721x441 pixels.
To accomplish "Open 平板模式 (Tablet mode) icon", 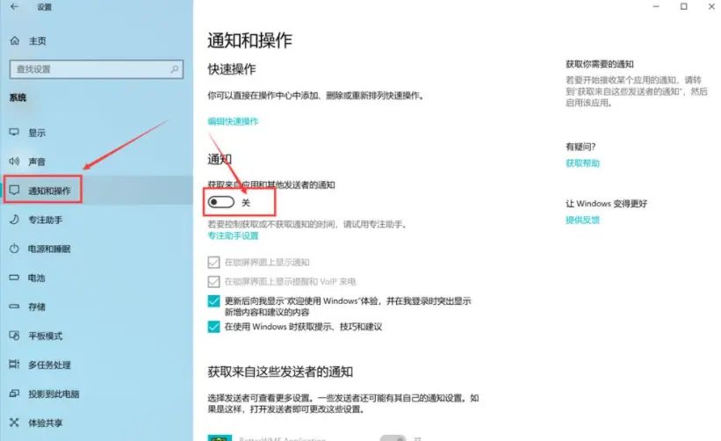I will coord(14,336).
